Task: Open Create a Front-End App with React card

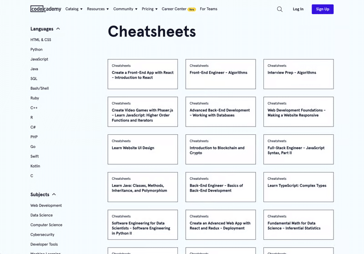Action: point(143,74)
